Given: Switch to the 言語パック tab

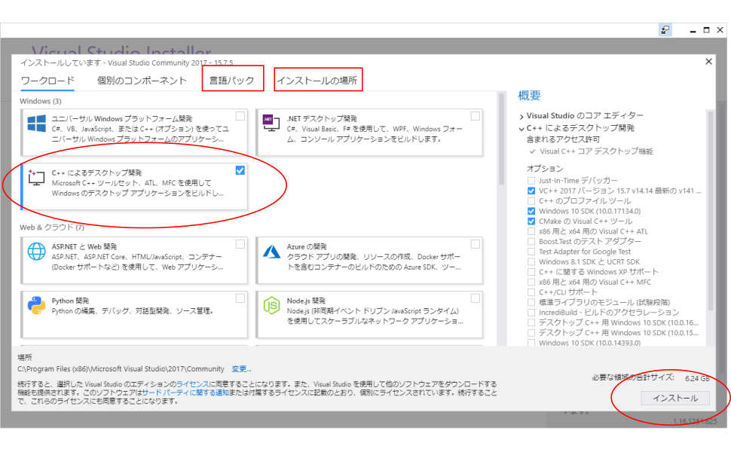Looking at the screenshot, I should click(x=232, y=80).
